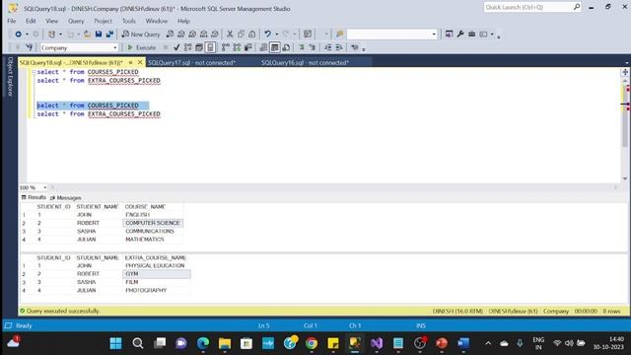Click the Query Options icon

(199, 47)
